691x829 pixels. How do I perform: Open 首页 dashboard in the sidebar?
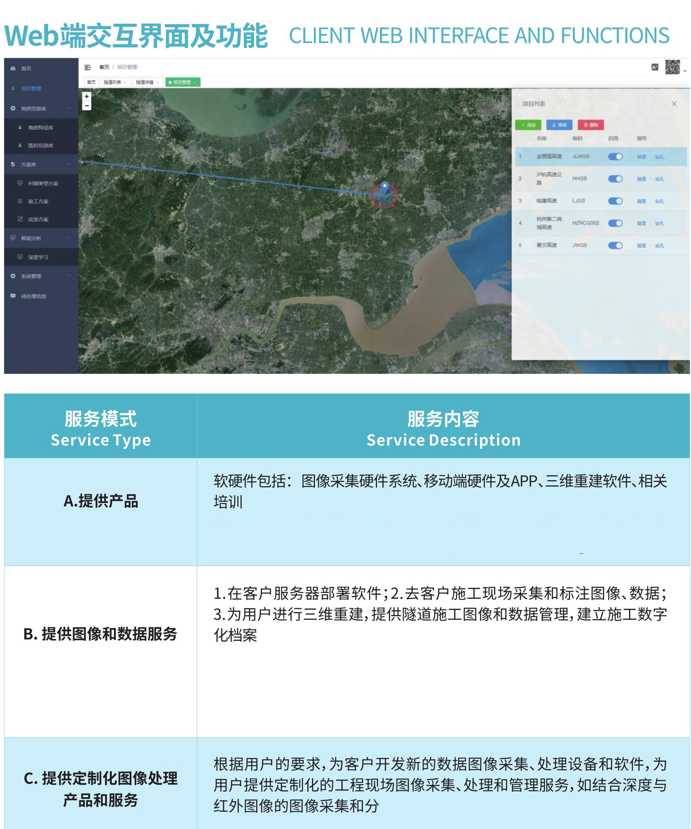tap(26, 68)
